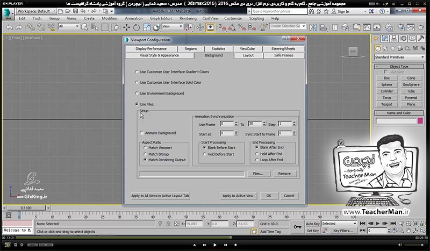
Task: Go to End frame button
Action: (x=393, y=224)
